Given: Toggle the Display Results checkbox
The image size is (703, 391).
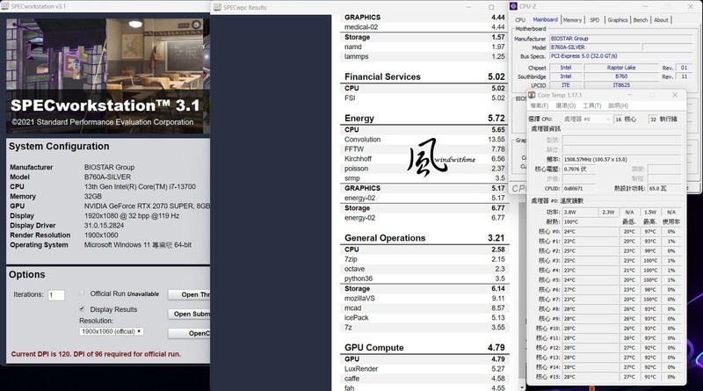Looking at the screenshot, I should tap(82, 309).
